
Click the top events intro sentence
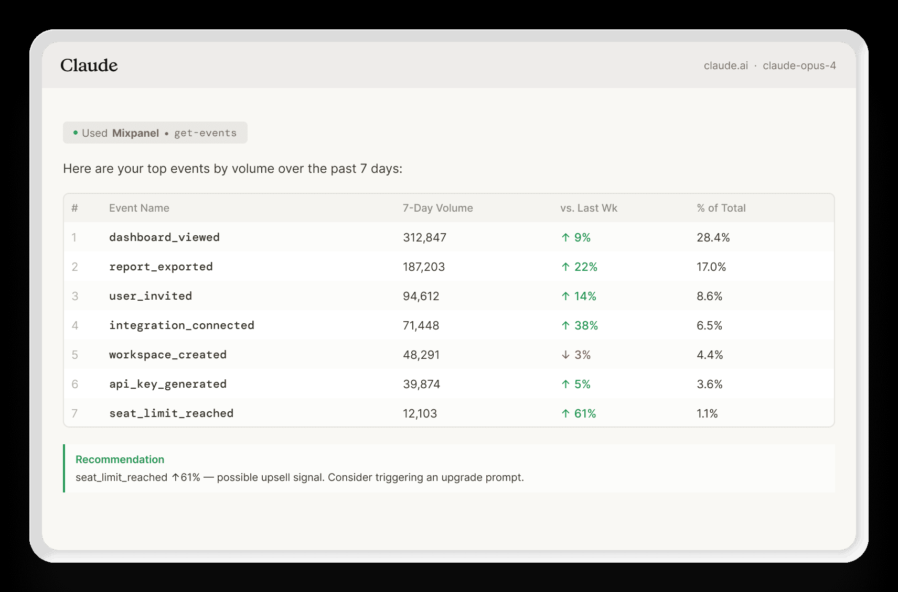coord(233,169)
